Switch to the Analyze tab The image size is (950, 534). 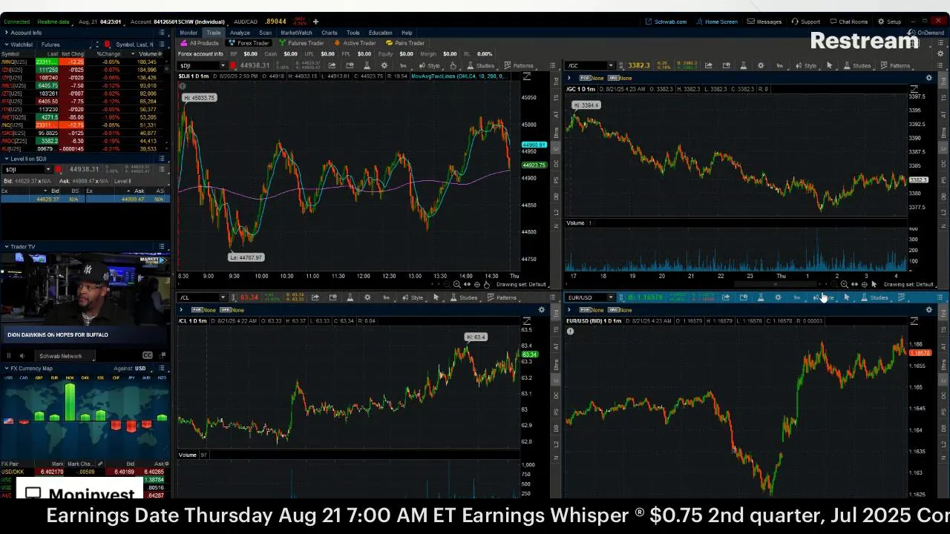click(240, 33)
